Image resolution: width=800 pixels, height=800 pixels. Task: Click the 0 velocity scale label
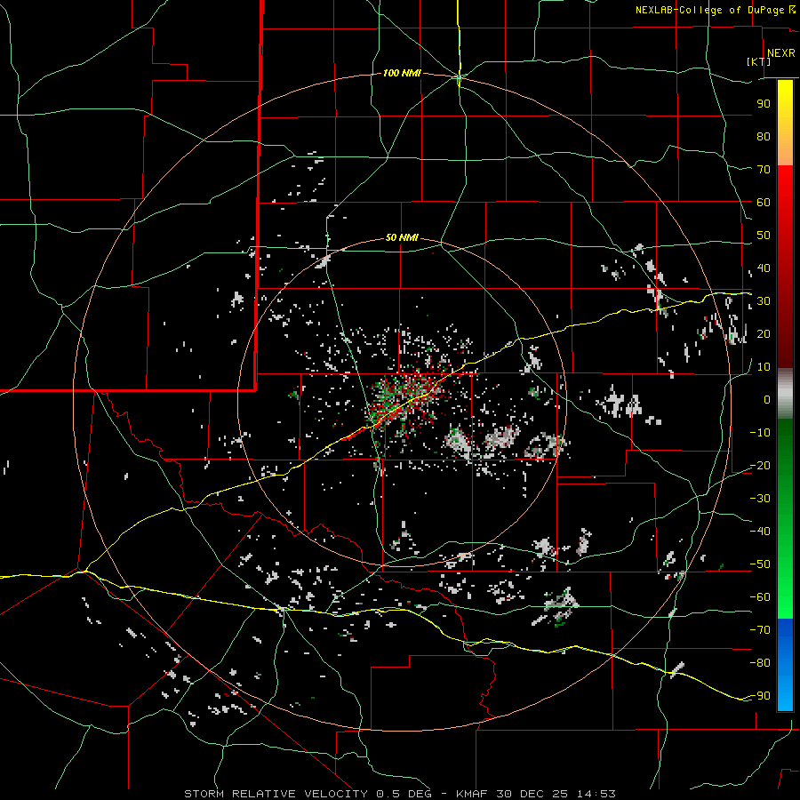tap(767, 399)
